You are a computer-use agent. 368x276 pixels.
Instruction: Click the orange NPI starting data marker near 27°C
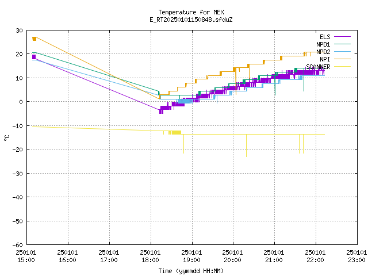click(x=34, y=39)
